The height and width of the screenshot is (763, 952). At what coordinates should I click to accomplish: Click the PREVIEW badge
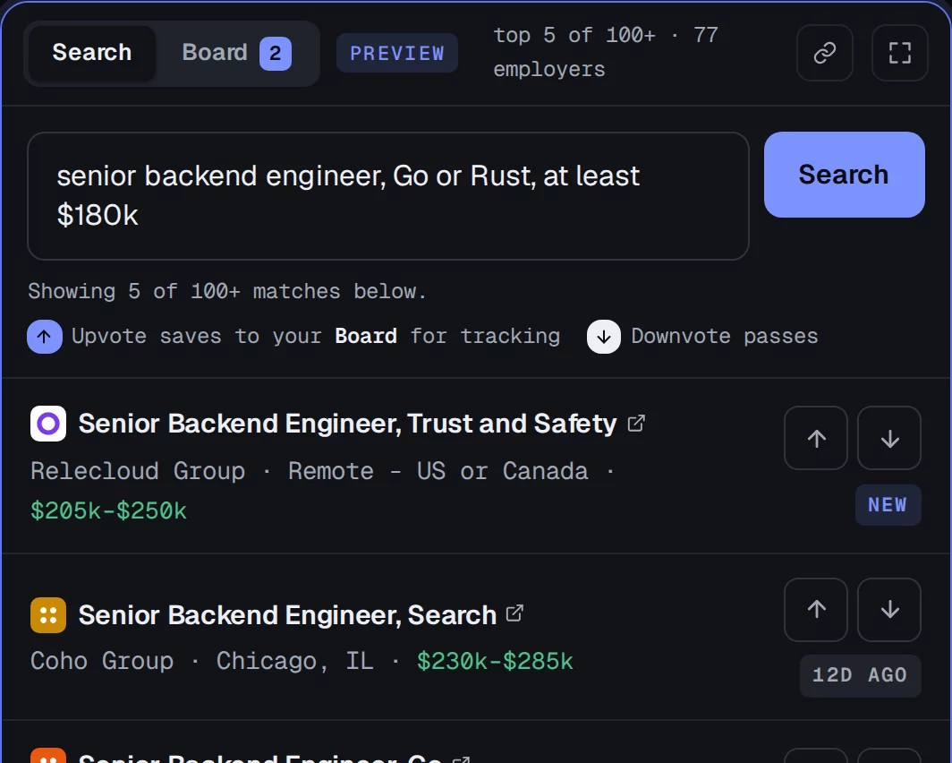point(397,54)
